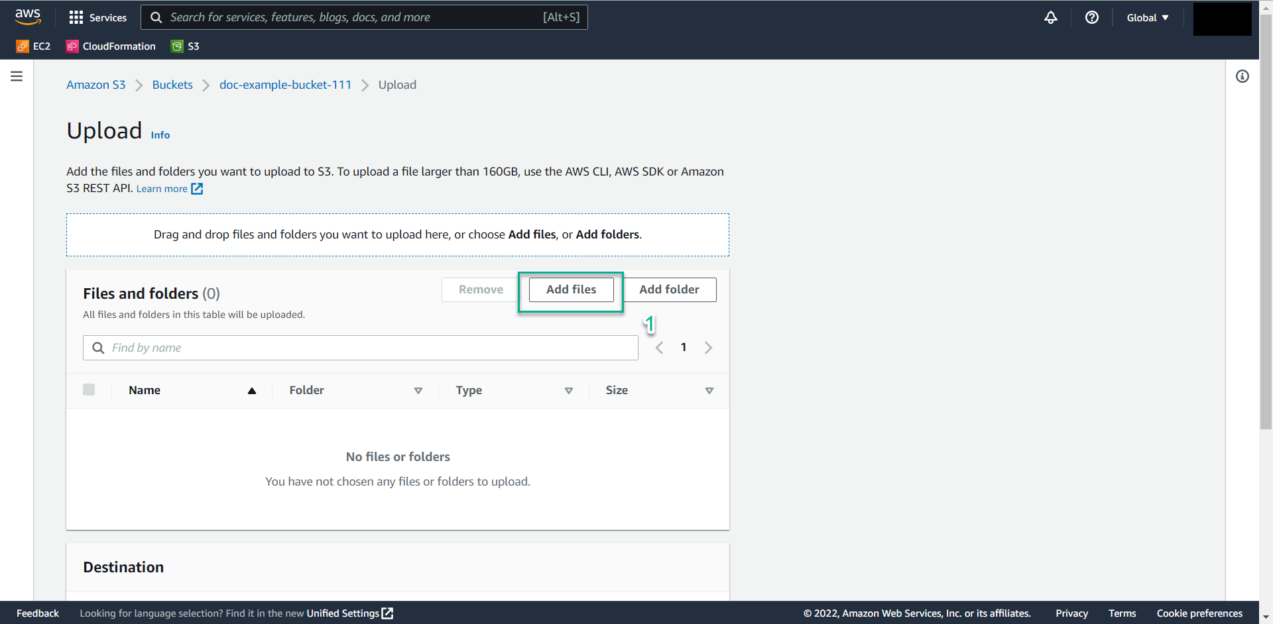The image size is (1273, 624).
Task: Open the Folder column sort arrow
Action: (418, 391)
